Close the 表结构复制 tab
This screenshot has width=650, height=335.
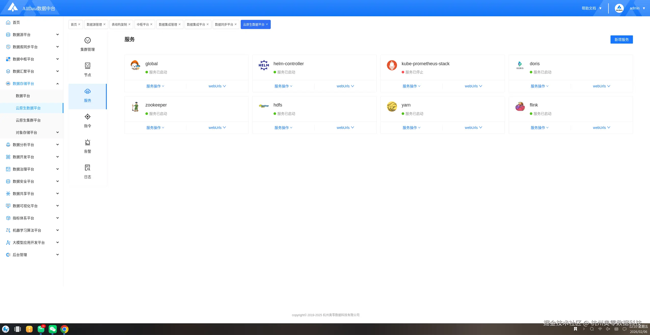tap(129, 24)
